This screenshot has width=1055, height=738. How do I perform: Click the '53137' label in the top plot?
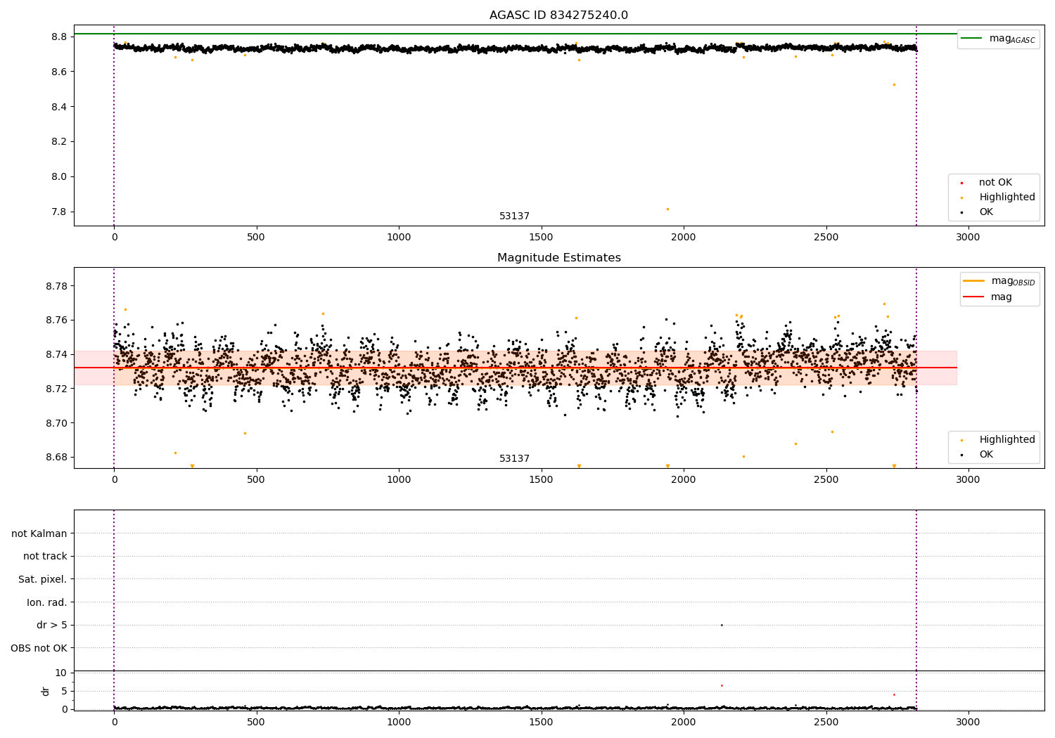pos(514,216)
